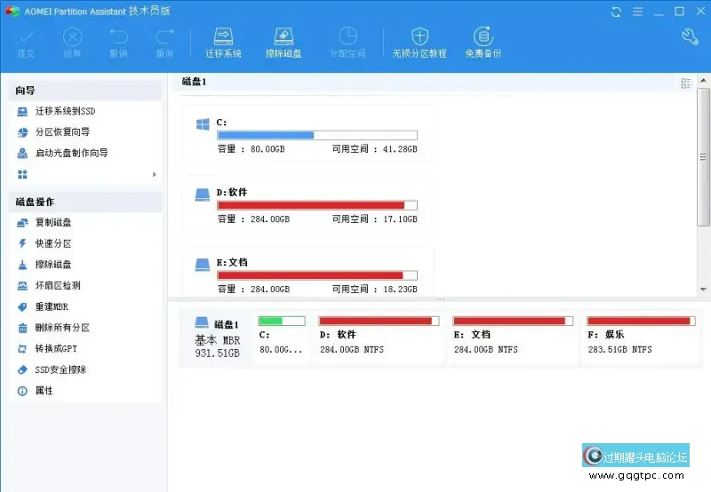
Task: Click the scrollbar down arrow
Action: (703, 289)
